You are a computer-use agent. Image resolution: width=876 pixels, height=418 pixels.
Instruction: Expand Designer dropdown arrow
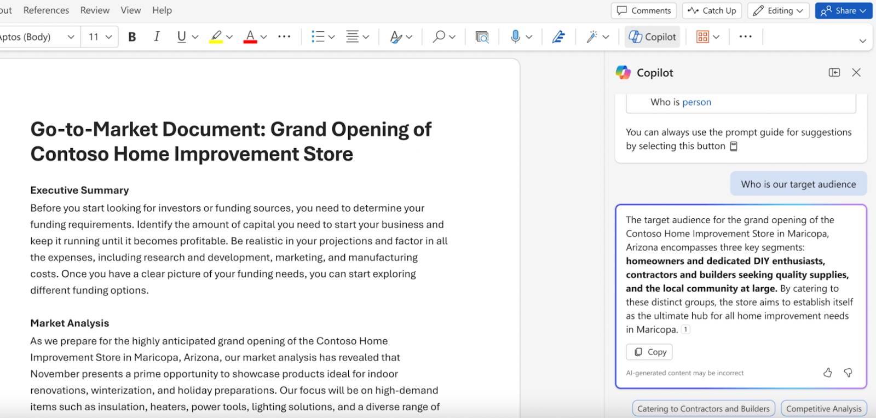click(x=606, y=37)
